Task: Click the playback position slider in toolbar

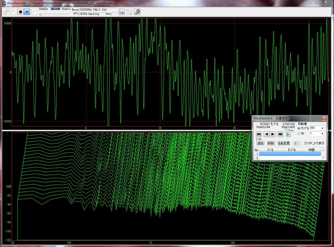Action: coord(41,14)
